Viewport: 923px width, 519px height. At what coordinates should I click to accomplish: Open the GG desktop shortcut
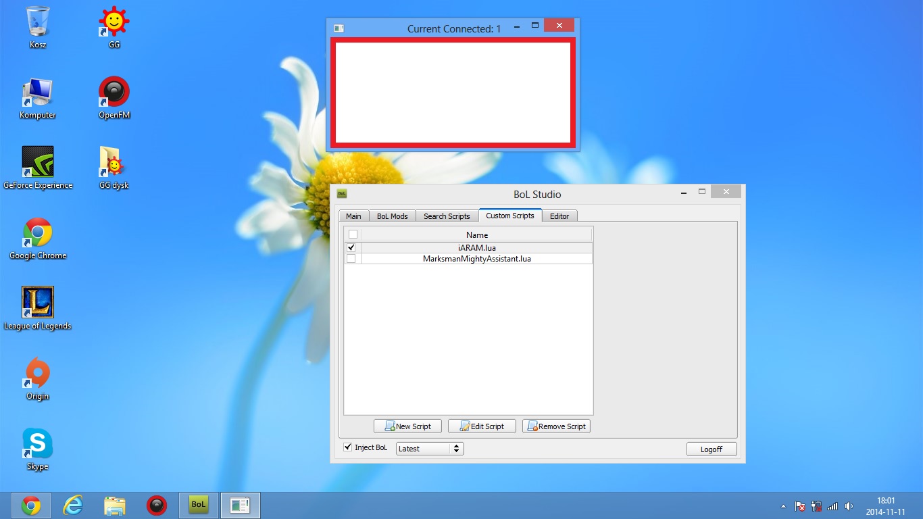pos(114,27)
